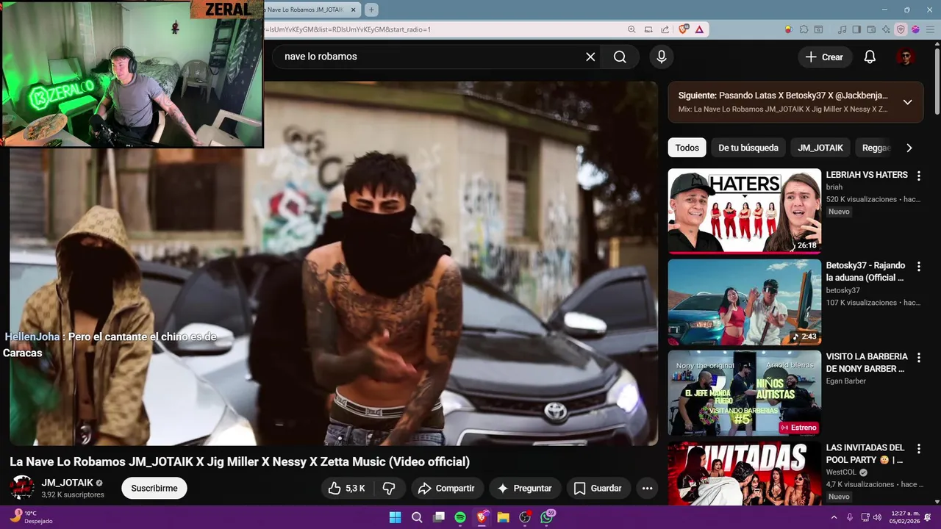Open the LEBRIAH VS HATERS thumbnail
This screenshot has height=529, width=941.
tap(744, 212)
